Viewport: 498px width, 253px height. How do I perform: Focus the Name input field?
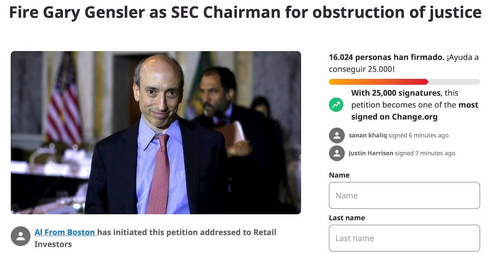(404, 195)
